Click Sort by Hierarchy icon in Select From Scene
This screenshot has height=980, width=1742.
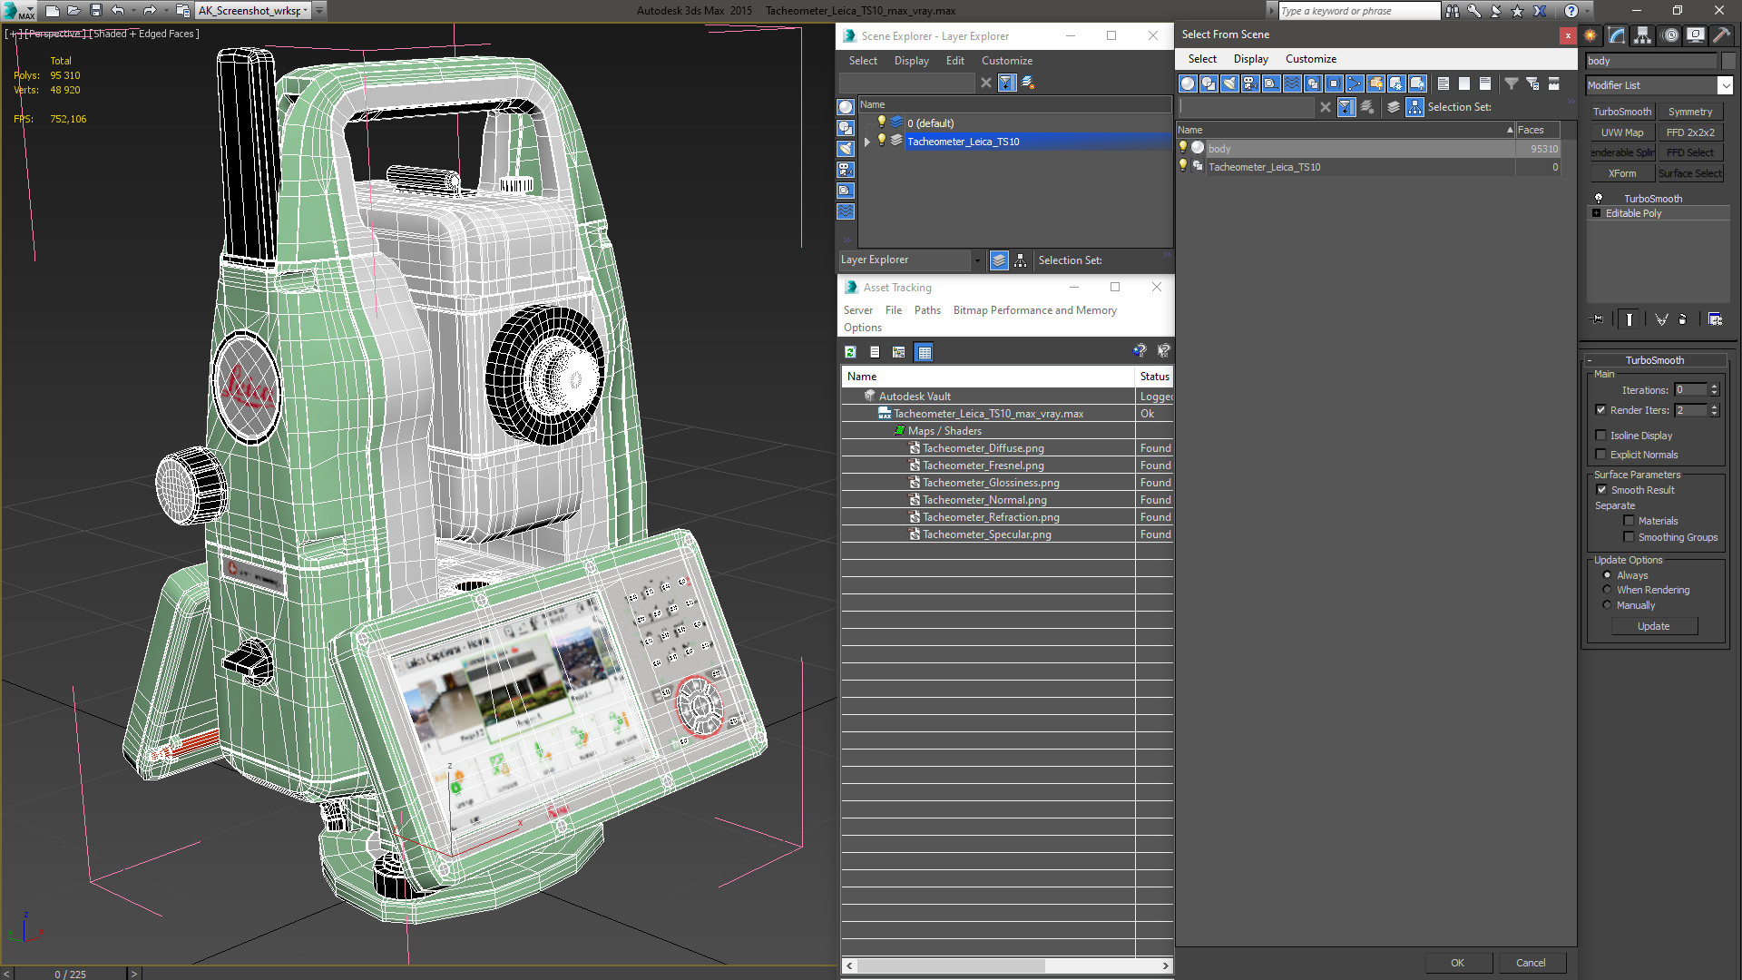(1415, 107)
